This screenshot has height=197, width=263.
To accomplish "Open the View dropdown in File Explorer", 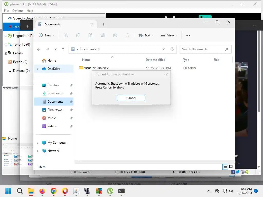I will [169, 35].
